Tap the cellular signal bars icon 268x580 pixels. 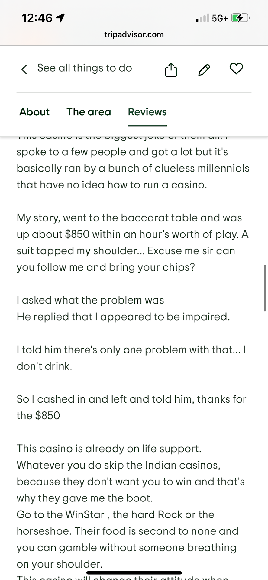[x=202, y=18]
